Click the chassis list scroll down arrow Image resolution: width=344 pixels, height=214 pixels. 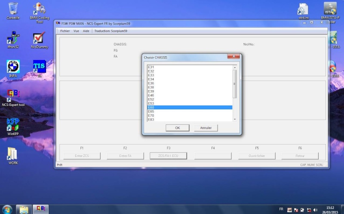(x=235, y=119)
